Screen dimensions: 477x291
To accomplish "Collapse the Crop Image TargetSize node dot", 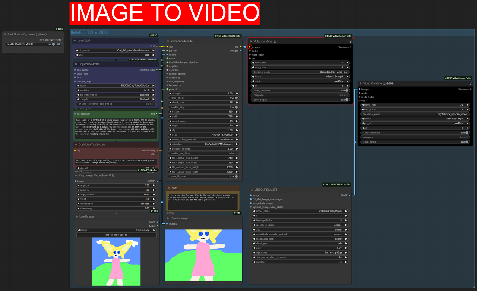I will pos(76,175).
